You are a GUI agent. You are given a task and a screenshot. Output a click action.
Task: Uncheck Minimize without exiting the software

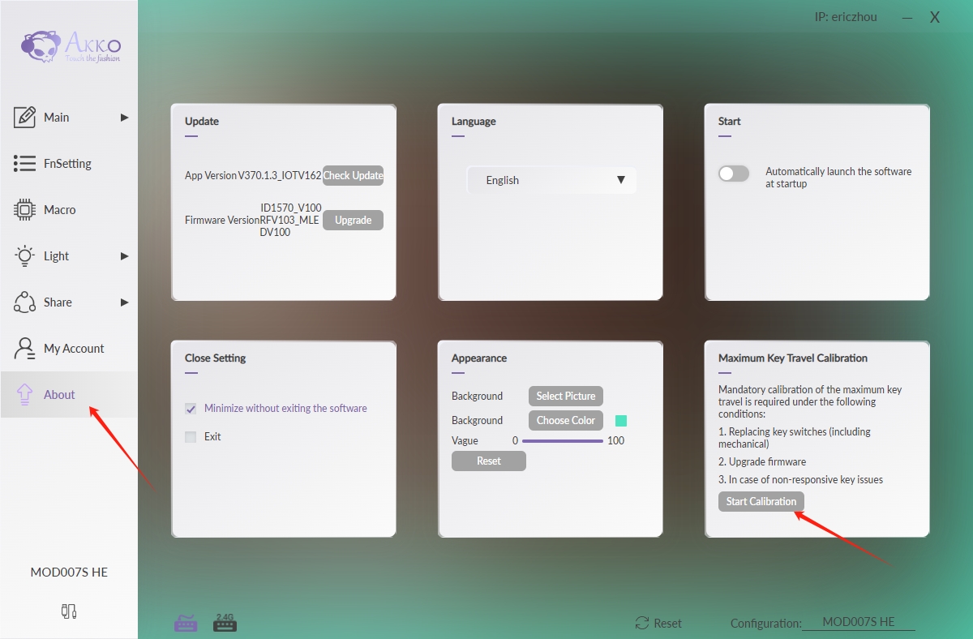[x=190, y=409]
